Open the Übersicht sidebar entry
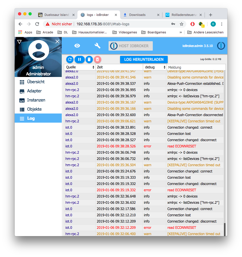This screenshot has height=257, width=242. [38, 82]
